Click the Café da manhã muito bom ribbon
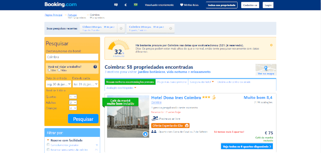Screen dimensions: 321x153 click(x=121, y=102)
